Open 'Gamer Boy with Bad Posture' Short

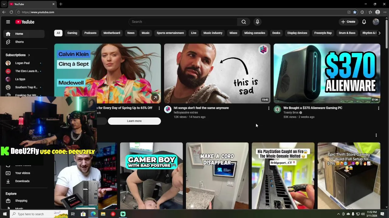coord(151,176)
